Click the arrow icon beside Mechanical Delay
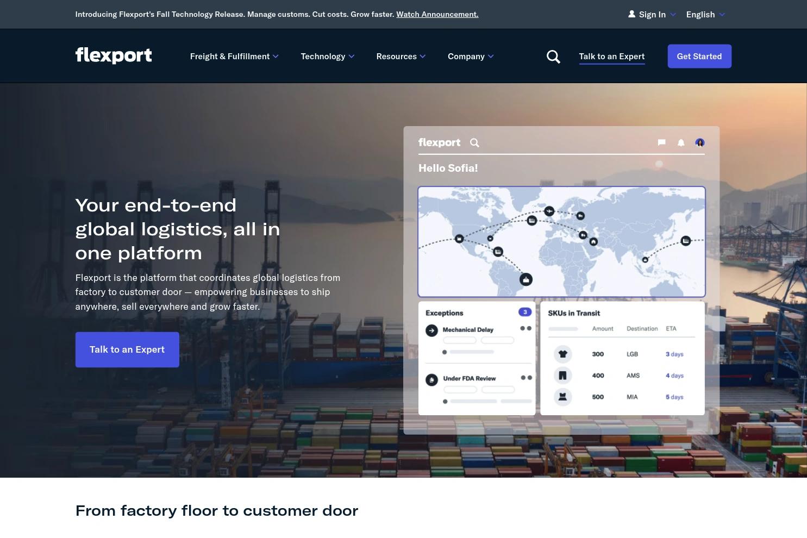Viewport: 807px width, 538px height. (431, 330)
